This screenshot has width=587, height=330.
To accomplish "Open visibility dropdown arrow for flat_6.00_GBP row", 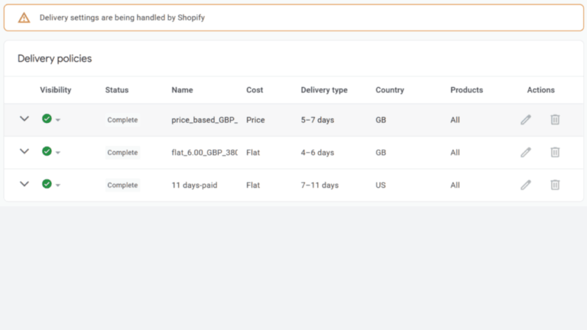I will (58, 153).
